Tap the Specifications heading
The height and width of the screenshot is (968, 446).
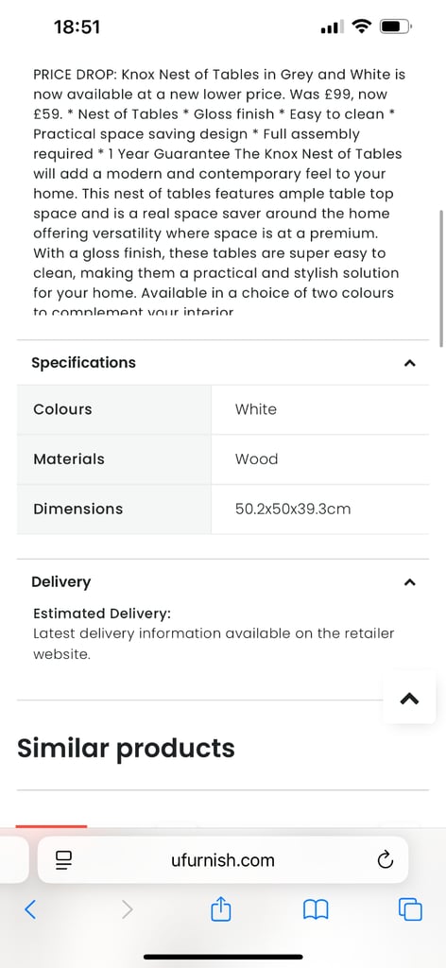click(x=83, y=362)
